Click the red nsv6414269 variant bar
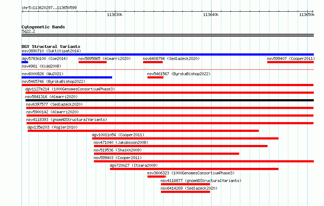This screenshot has width=324, height=206. (x=185, y=192)
